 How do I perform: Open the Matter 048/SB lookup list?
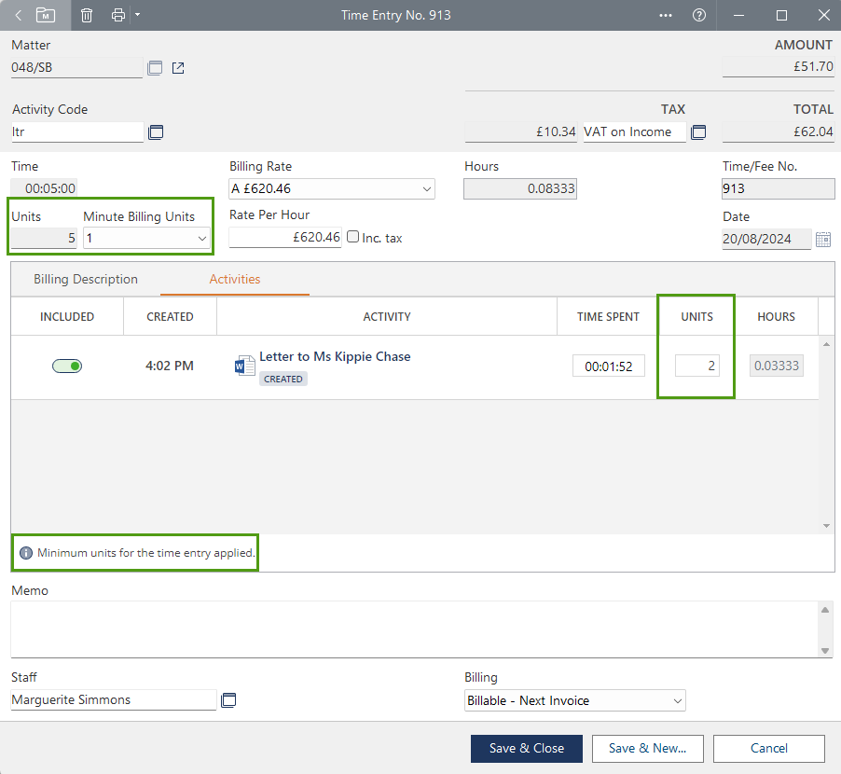155,68
